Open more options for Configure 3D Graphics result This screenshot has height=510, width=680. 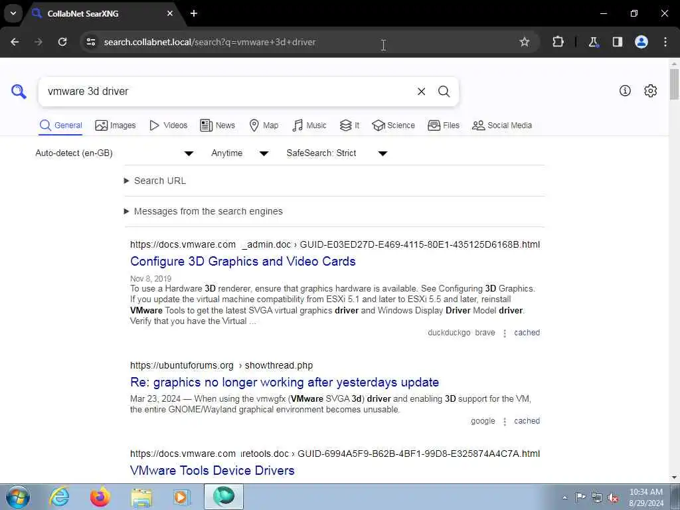coord(505,333)
